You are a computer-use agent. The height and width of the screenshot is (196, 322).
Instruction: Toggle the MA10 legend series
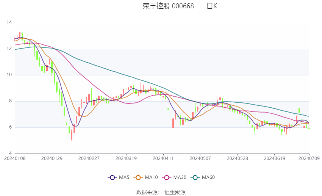(145, 177)
